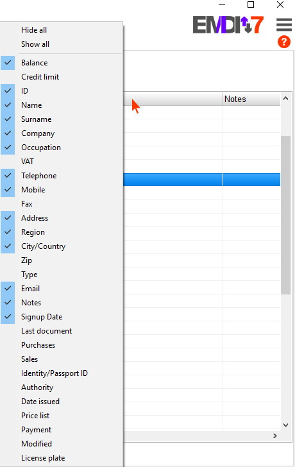
Task: Click the table scroll up arrow
Action: (x=285, y=98)
